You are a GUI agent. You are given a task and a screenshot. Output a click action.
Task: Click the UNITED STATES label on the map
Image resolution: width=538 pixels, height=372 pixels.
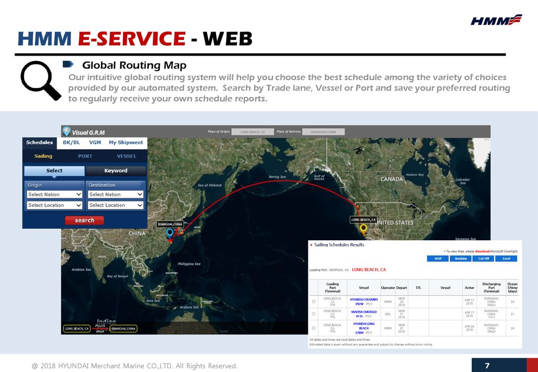click(395, 222)
